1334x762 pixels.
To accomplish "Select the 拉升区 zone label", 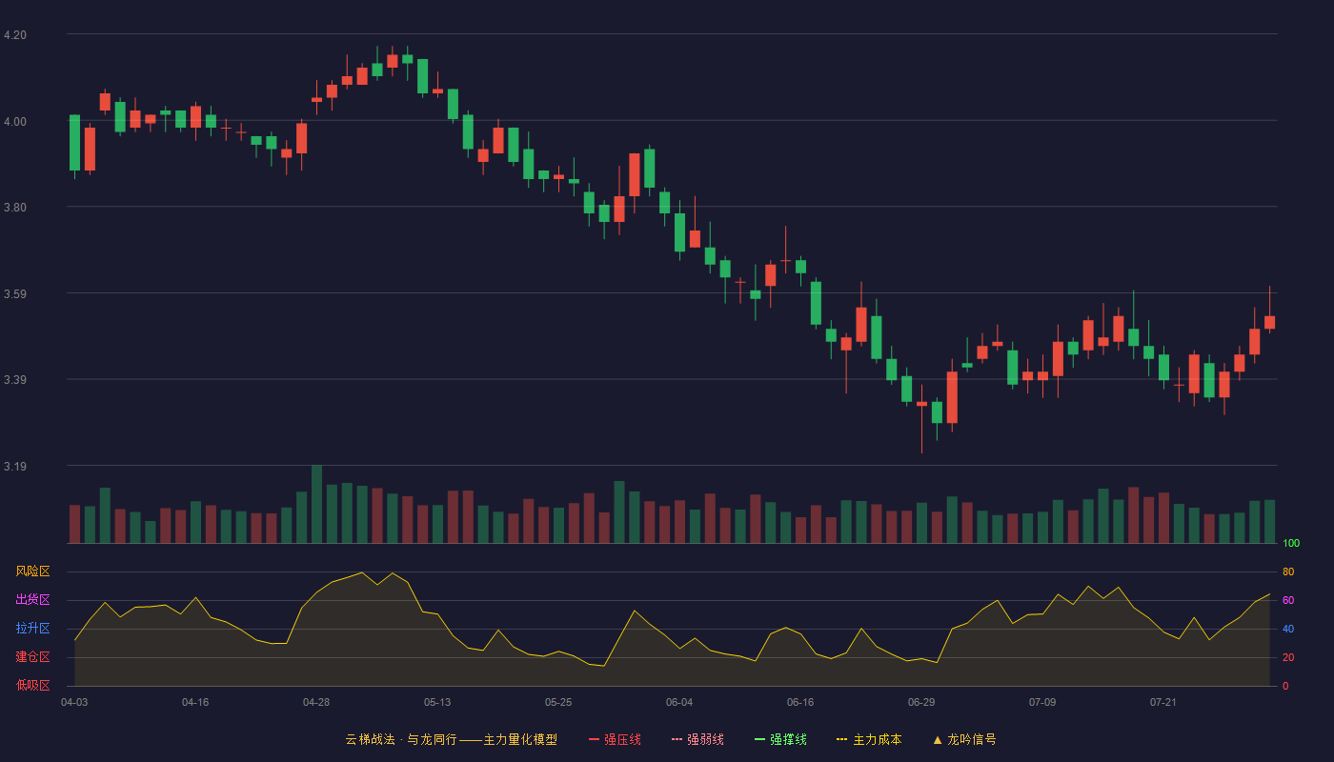I will (x=32, y=629).
